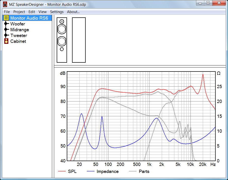Image resolution: width=228 pixels, height=180 pixels.
Task: Click the Parts legend label
Action: (144, 171)
